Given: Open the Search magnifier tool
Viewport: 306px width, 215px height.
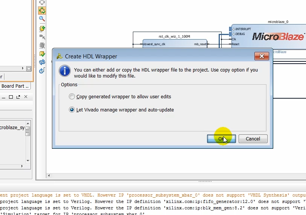Looking at the screenshot, I should pyautogui.click(x=42, y=19).
